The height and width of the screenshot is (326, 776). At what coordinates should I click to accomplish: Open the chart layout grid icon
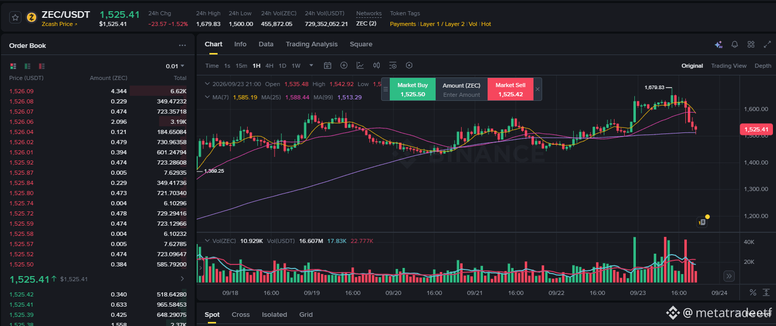point(751,44)
